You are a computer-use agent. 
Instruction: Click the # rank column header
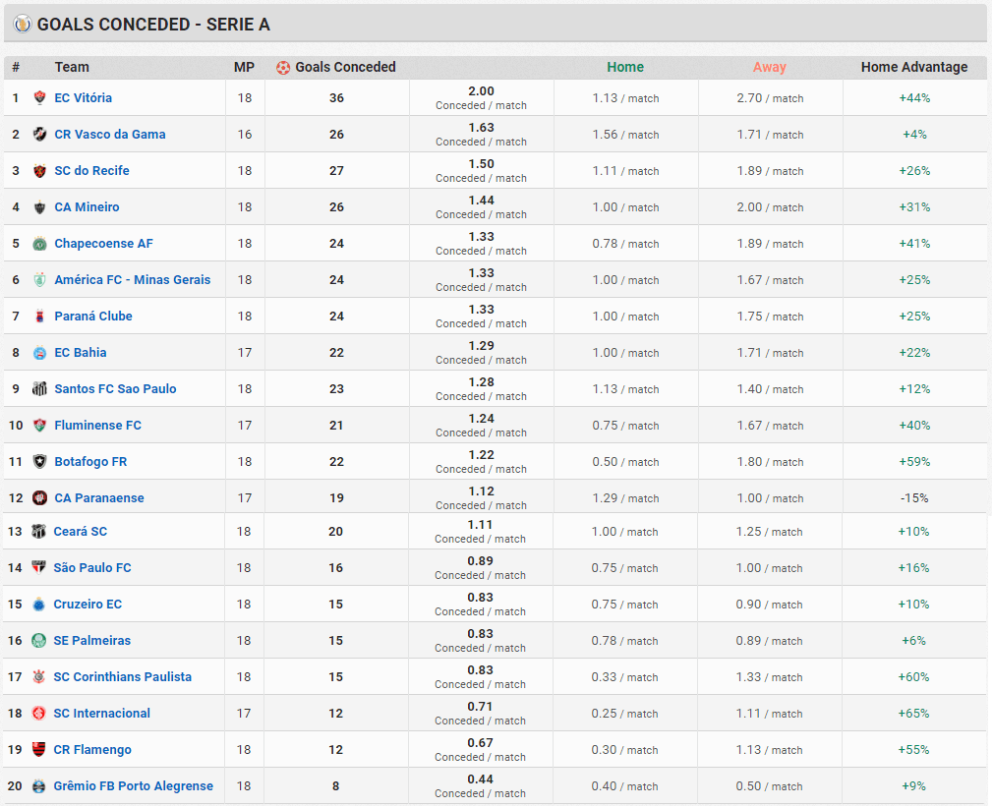pyautogui.click(x=16, y=67)
